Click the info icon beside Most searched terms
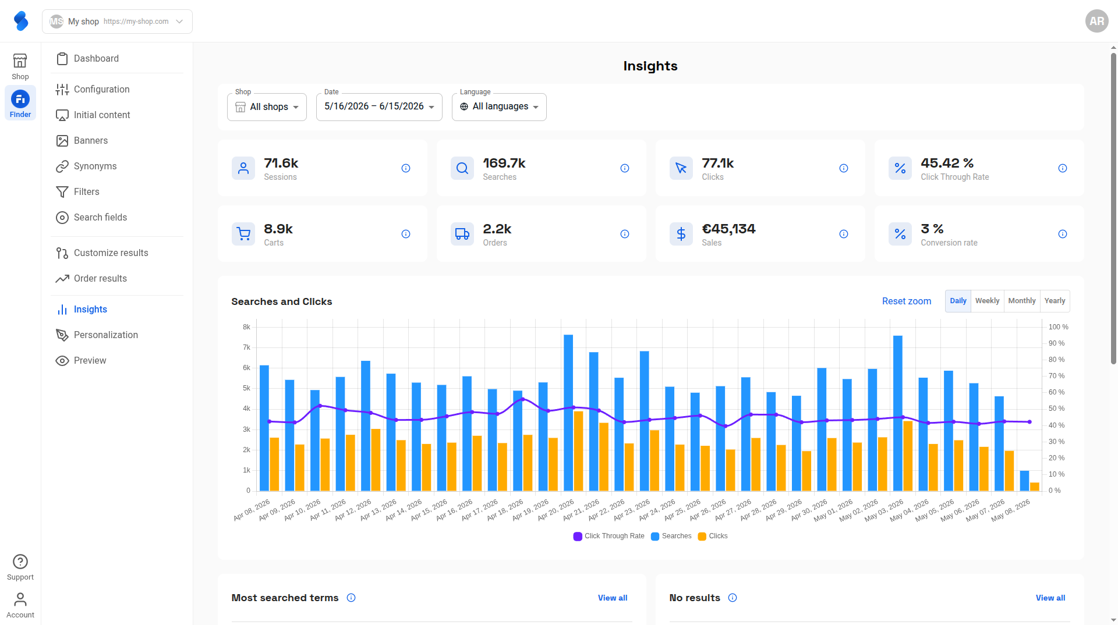The width and height of the screenshot is (1118, 625). click(351, 598)
